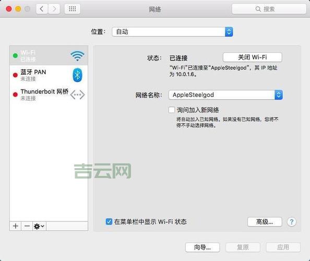Click the 状态: label
The image size is (310, 261).
click(154, 58)
